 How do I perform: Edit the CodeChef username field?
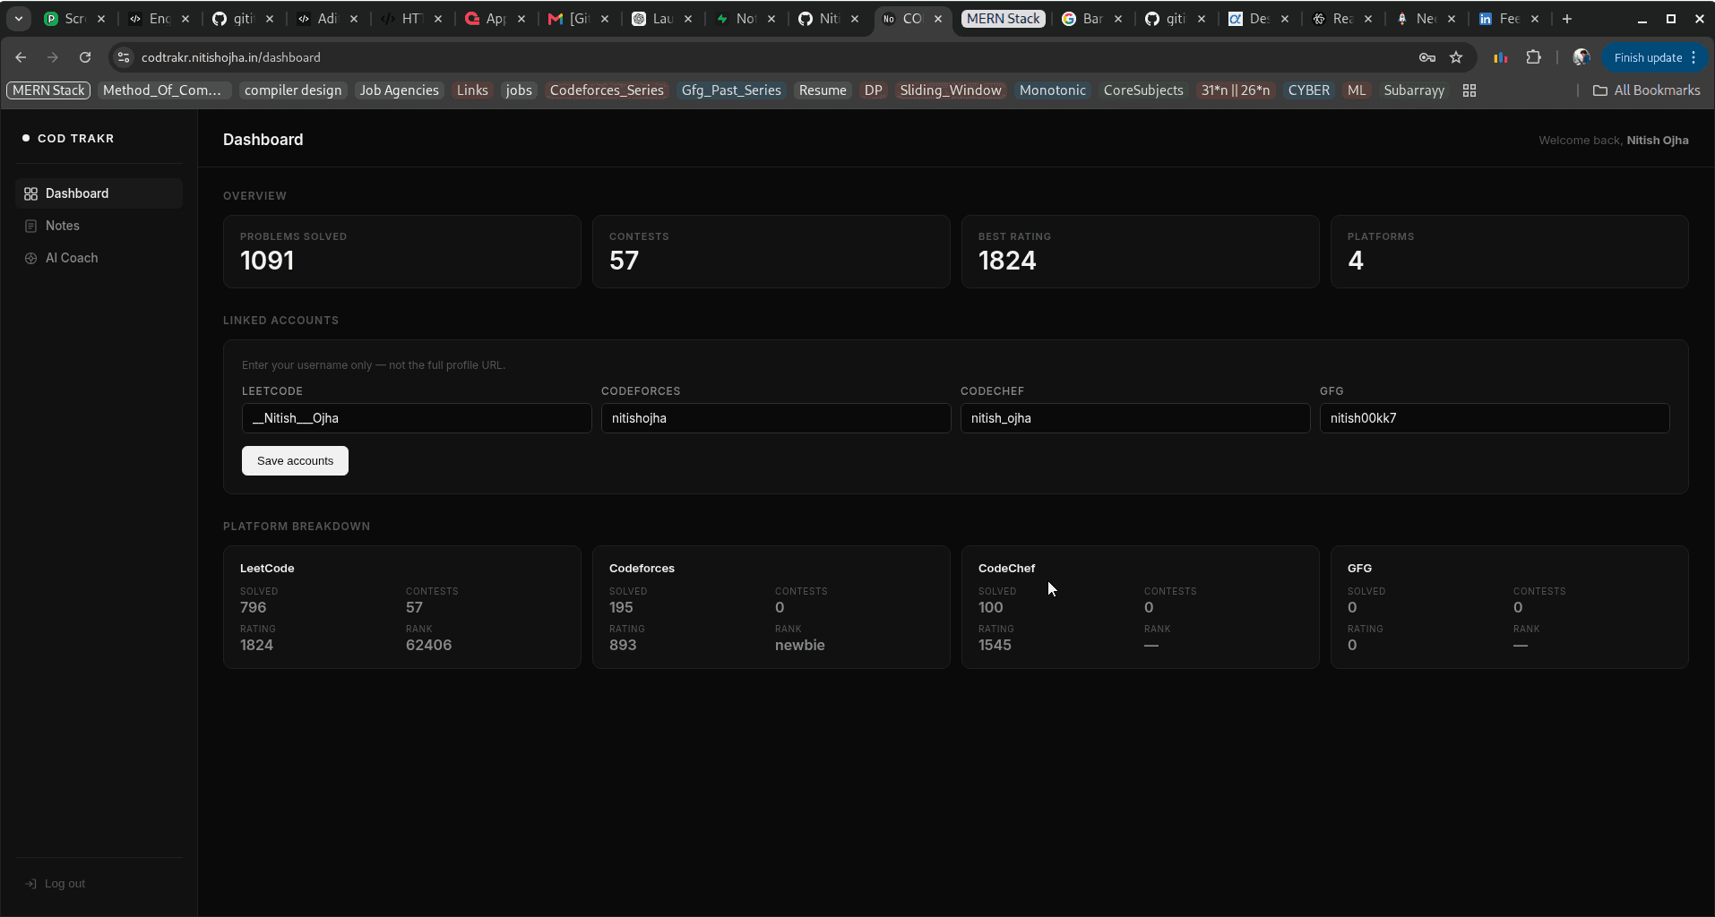1135,418
